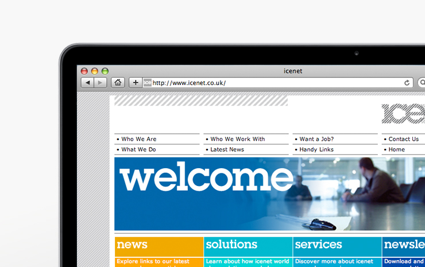Open the newsletter section tile
Viewport: 425px width, 267px height.
point(404,247)
